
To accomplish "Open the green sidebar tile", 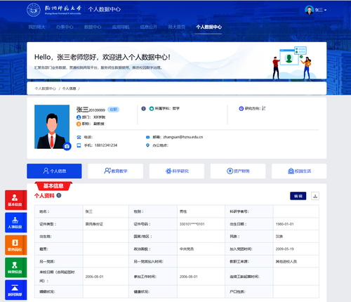I will pyautogui.click(x=15, y=268).
